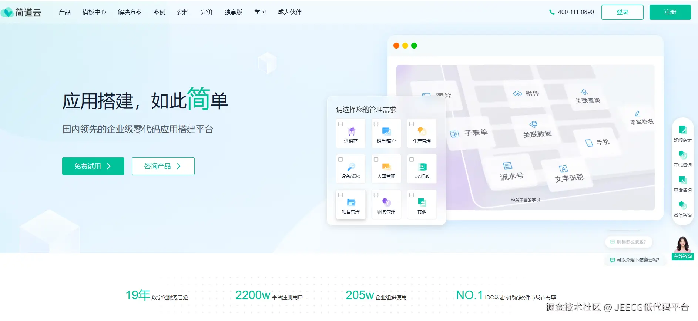This screenshot has width=698, height=321.
Task: Click the 咨询产品 button
Action: [163, 166]
